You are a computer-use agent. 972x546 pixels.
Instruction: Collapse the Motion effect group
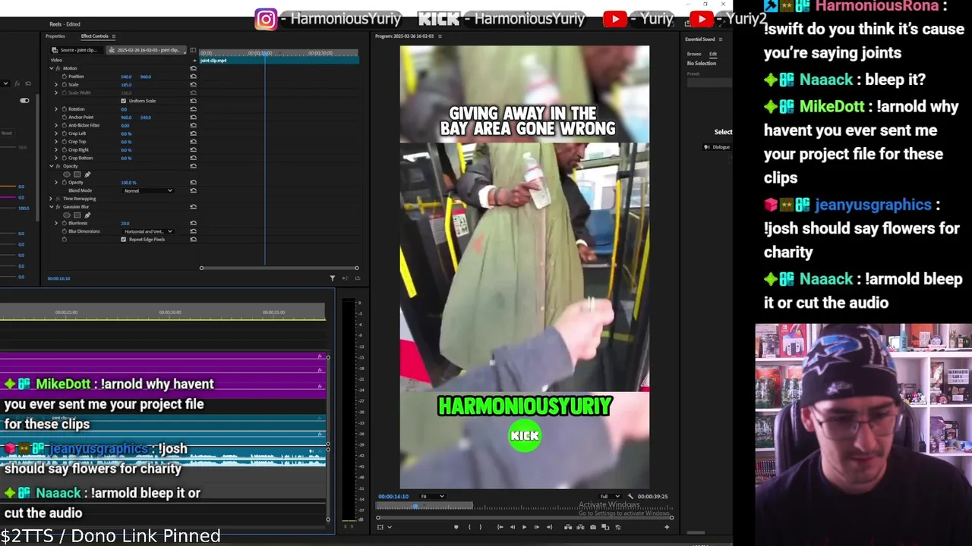(52, 68)
